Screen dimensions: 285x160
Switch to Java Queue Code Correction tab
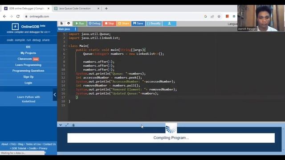point(75,8)
